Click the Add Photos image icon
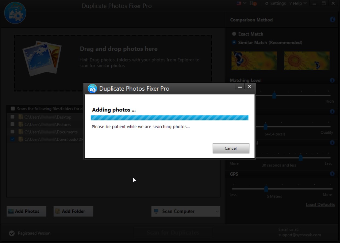This screenshot has width=340, height=243. [11, 211]
